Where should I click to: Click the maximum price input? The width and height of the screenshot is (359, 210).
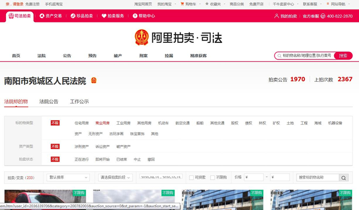tap(280, 178)
